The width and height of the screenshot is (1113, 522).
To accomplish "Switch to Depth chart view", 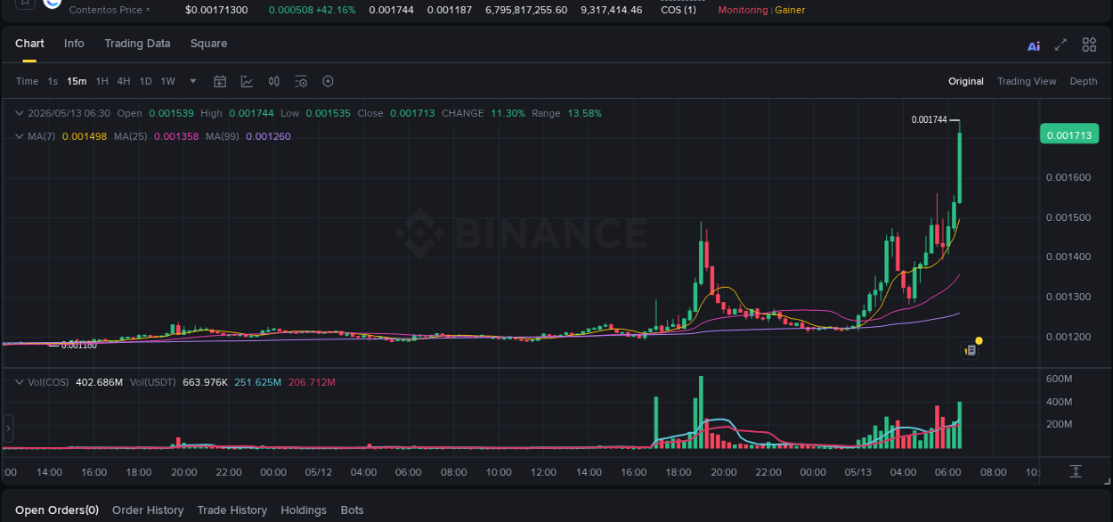I will click(x=1084, y=81).
